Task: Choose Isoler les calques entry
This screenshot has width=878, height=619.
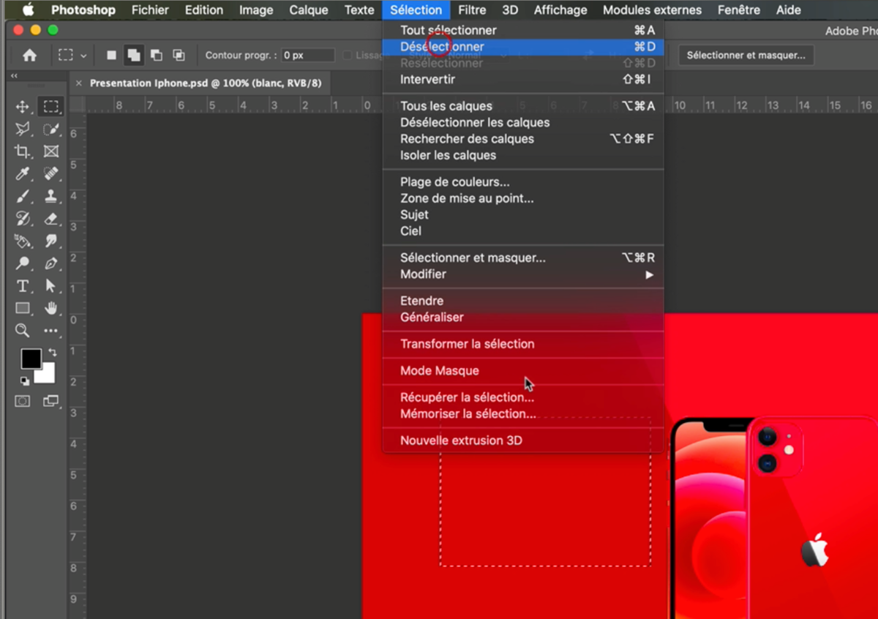Action: pos(523,155)
